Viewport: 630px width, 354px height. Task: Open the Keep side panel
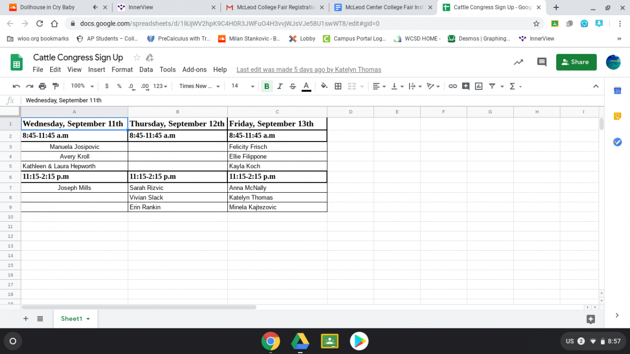coord(617,116)
